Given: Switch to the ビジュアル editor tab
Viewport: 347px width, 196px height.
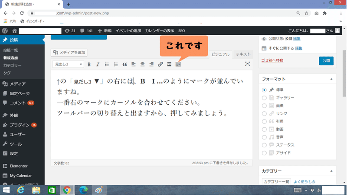Looking at the screenshot, I should (x=220, y=54).
